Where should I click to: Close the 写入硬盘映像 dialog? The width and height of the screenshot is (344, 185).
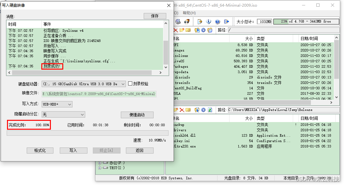pos(169,5)
